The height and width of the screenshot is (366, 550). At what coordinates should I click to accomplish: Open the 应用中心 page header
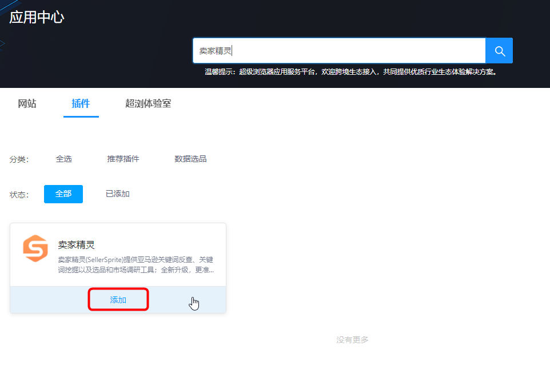(36, 18)
